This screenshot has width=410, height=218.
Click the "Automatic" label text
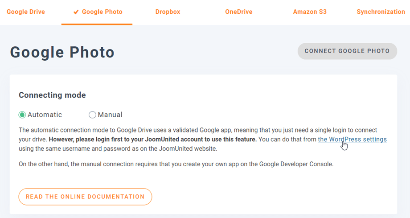pos(45,115)
